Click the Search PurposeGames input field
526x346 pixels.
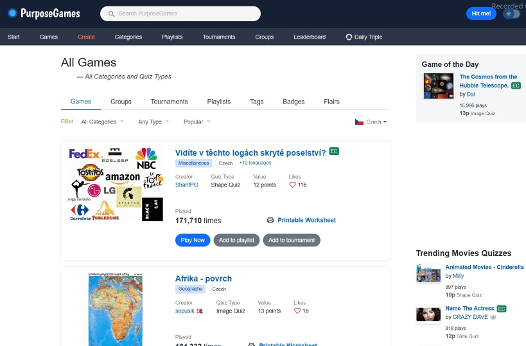click(186, 14)
